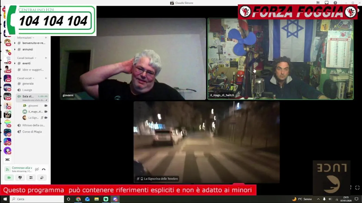Screen dimensions: 362x203
Task: Focus il_mago_di_twitch video tile
Action: click(x=281, y=59)
